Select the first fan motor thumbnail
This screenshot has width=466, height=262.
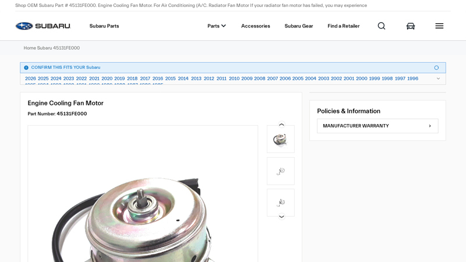281,139
